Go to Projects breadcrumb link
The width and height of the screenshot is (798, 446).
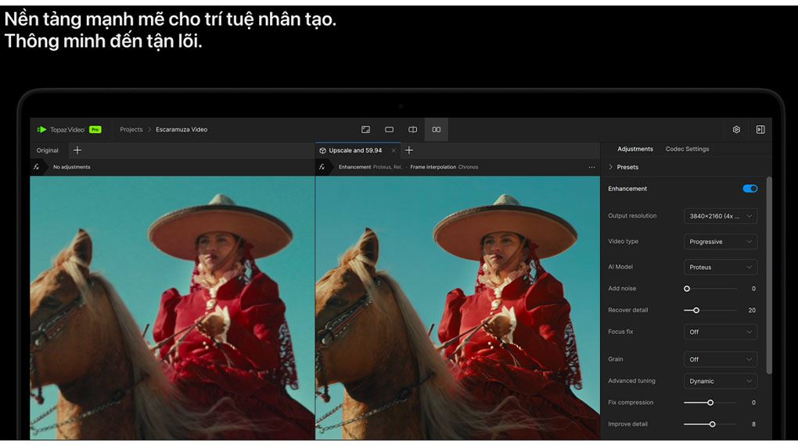pos(131,130)
